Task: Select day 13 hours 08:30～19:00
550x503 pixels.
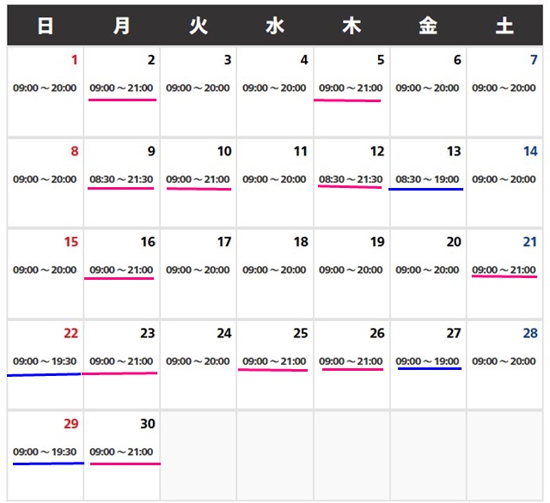Action: [427, 179]
